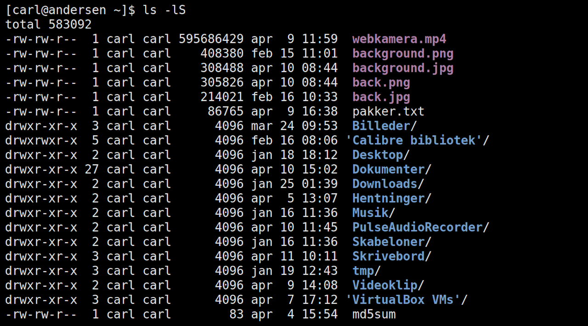Click the Skrivebord directory name
588x326 pixels.
(388, 256)
